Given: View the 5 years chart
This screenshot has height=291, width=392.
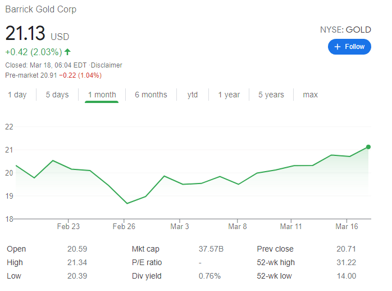Looking at the screenshot, I should 271,95.
